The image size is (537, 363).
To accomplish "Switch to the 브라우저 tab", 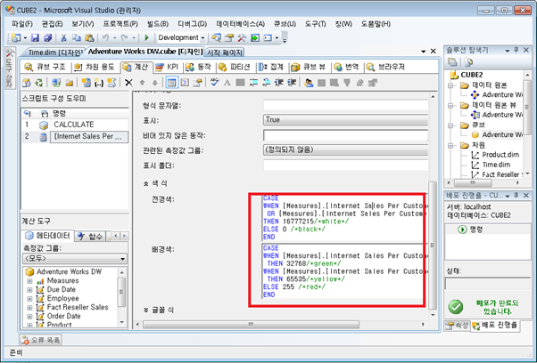I will (386, 67).
